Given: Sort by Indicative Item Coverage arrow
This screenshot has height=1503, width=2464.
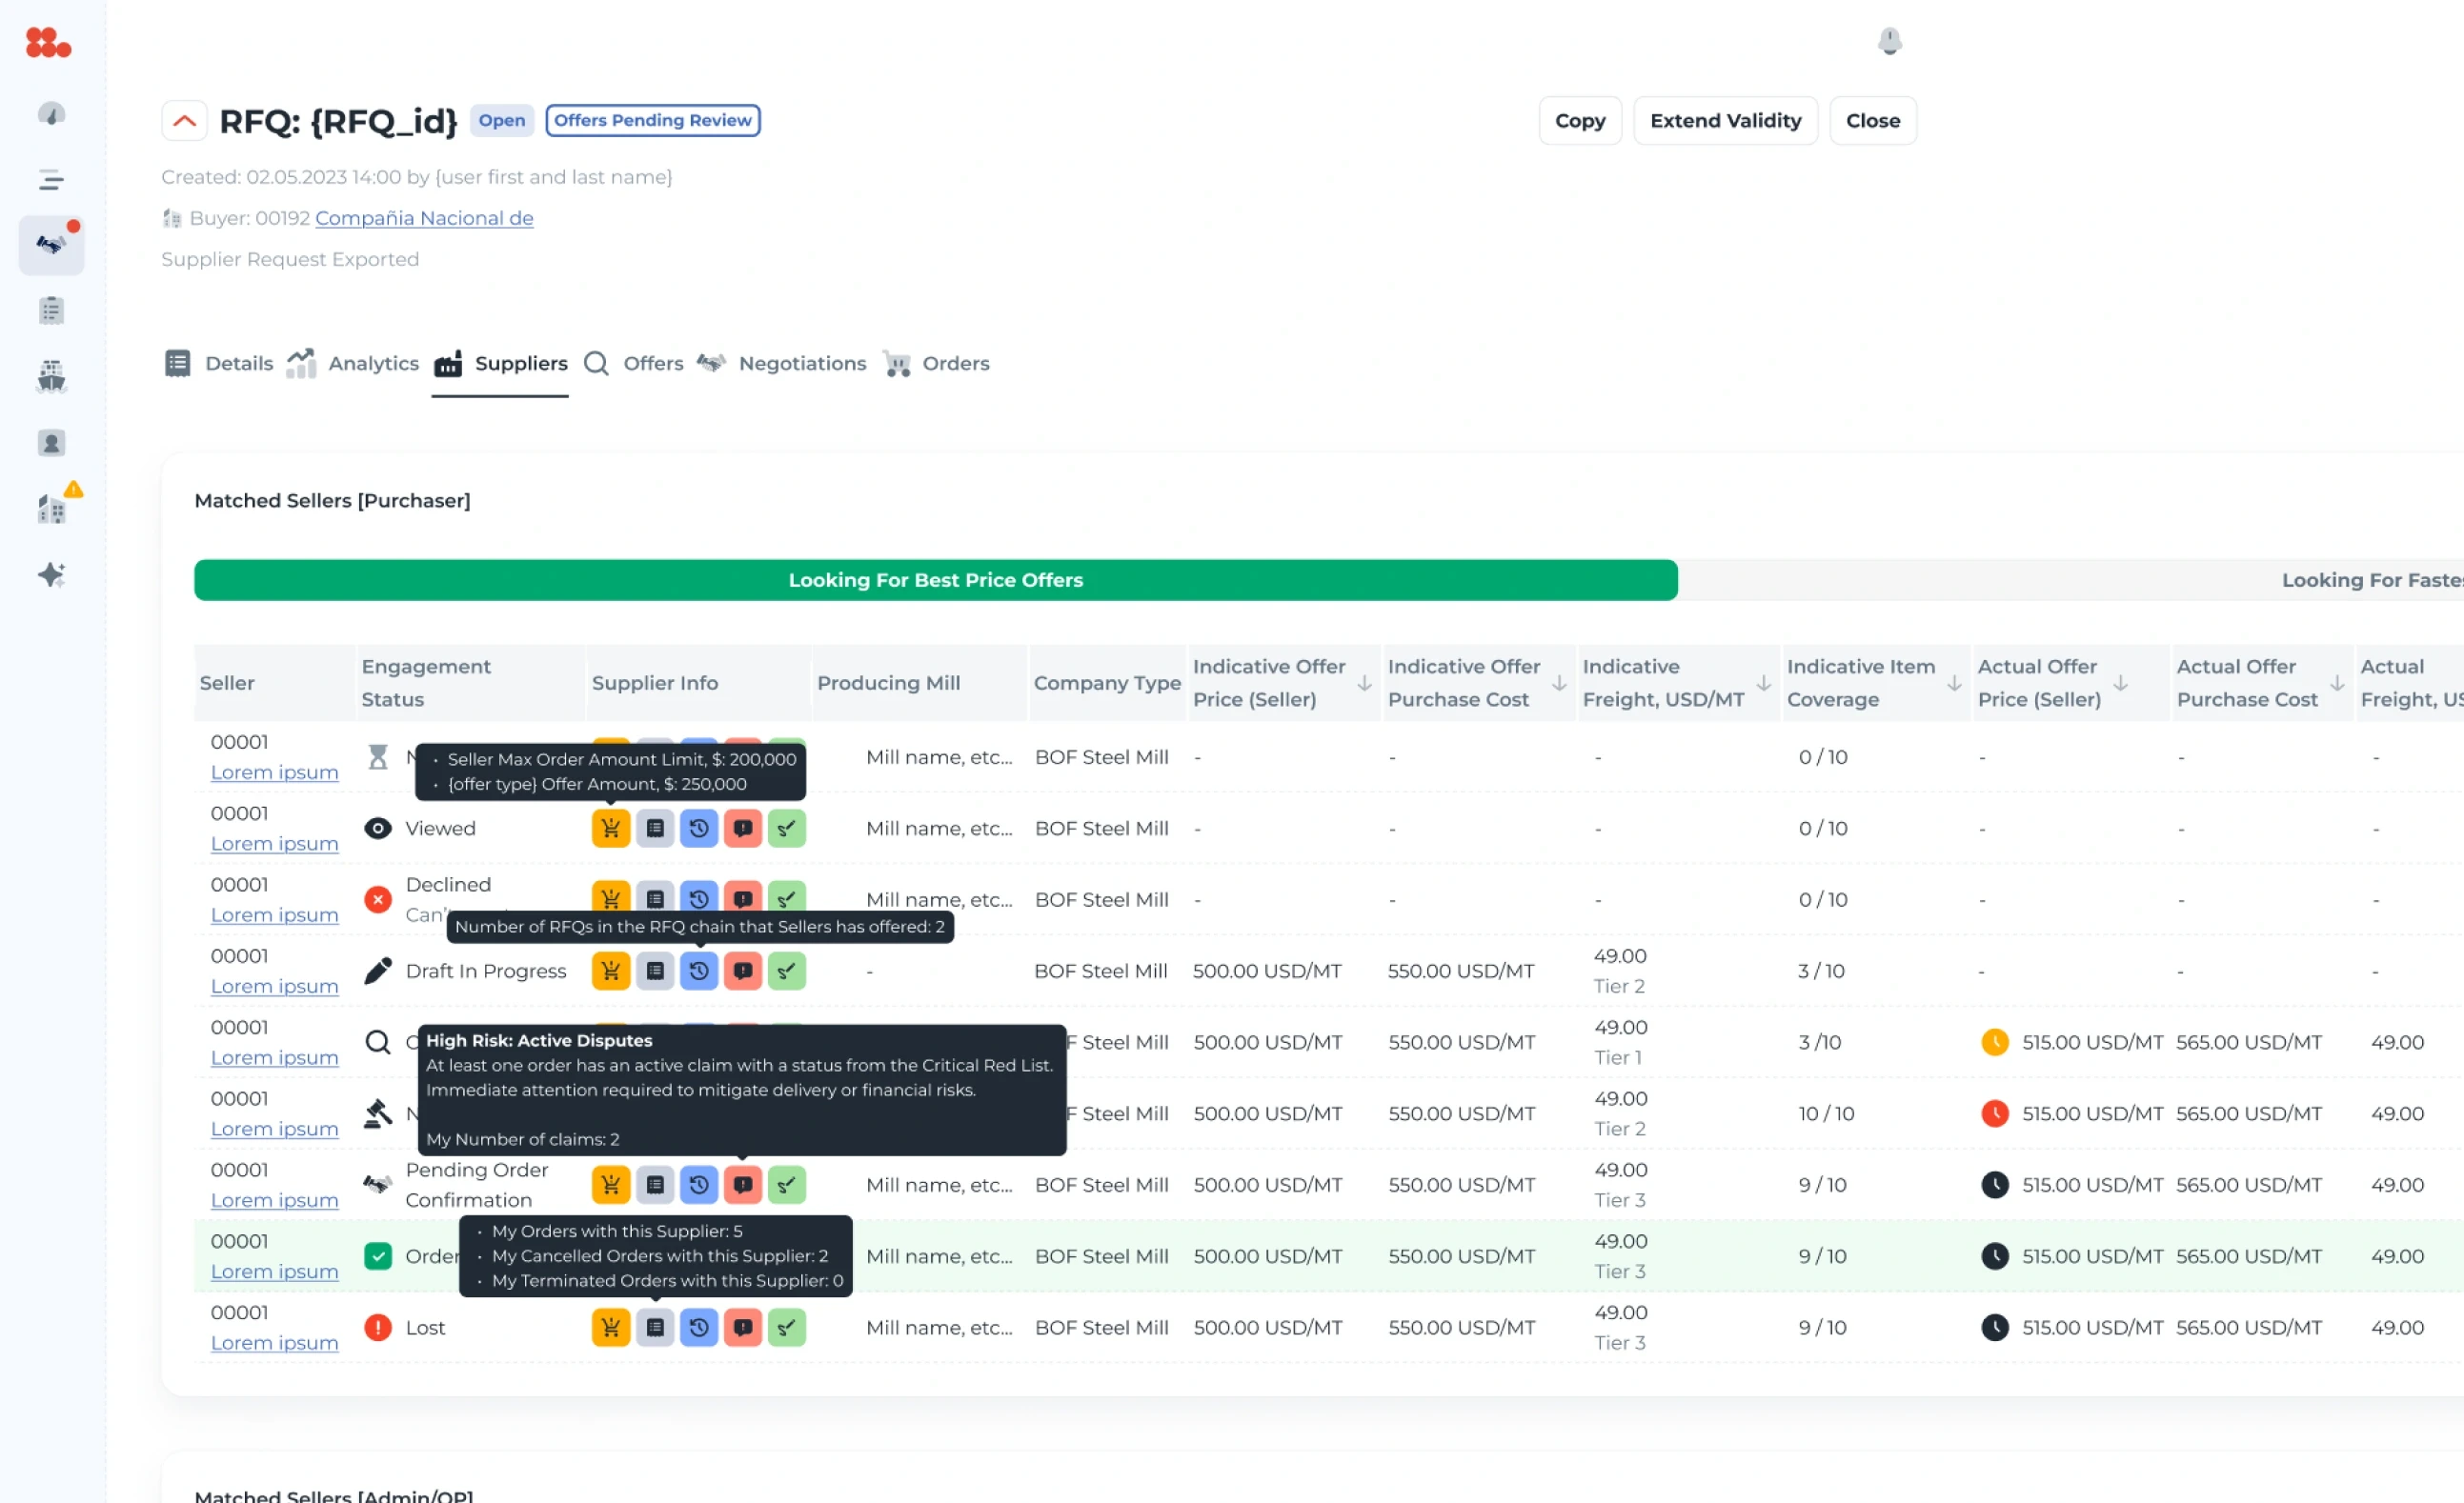Looking at the screenshot, I should 1954,684.
